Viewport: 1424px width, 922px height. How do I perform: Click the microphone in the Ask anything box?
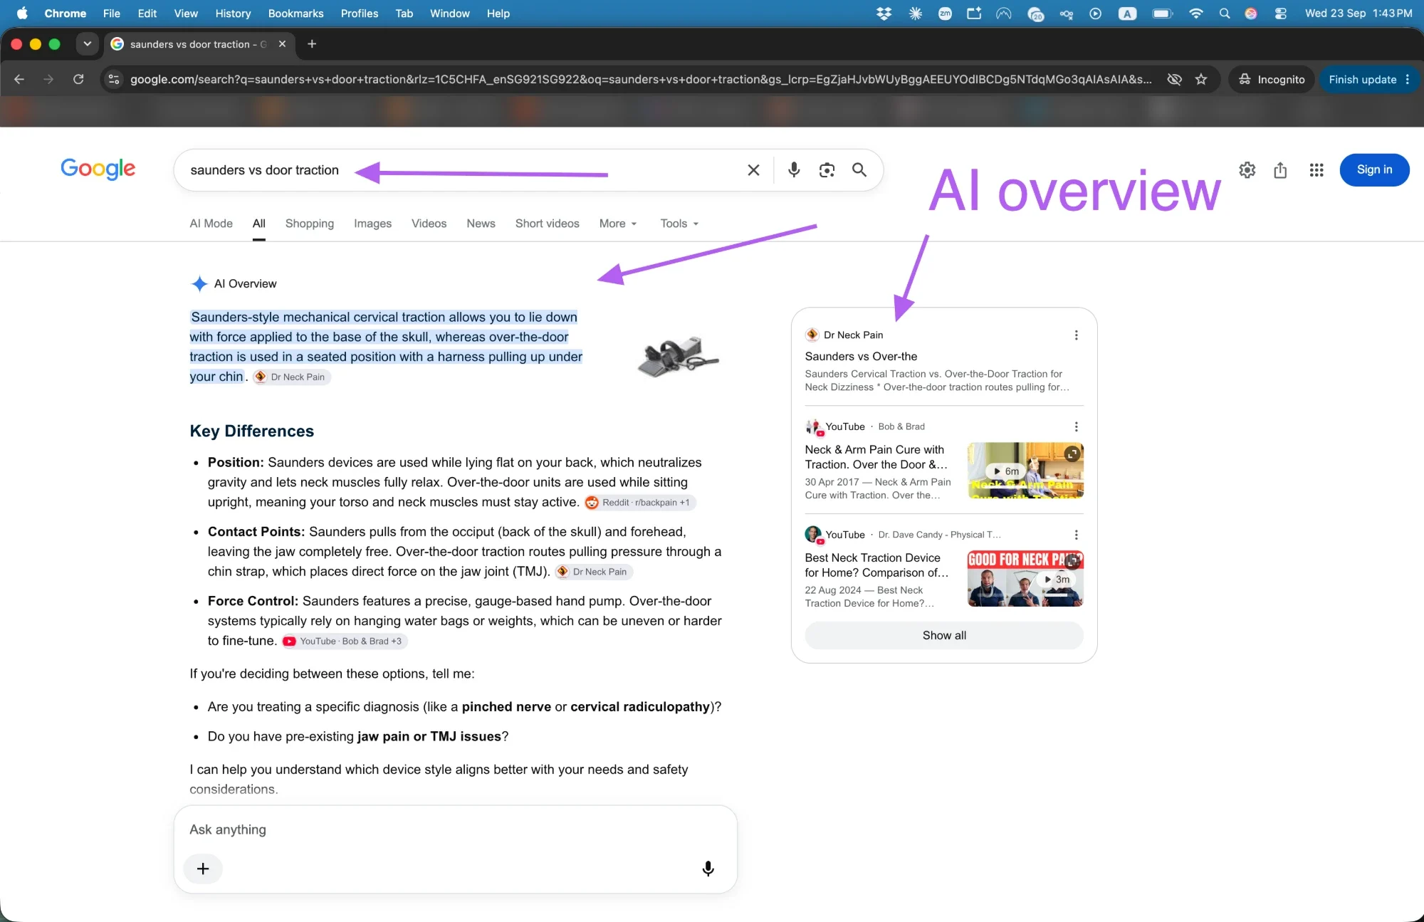coord(708,869)
